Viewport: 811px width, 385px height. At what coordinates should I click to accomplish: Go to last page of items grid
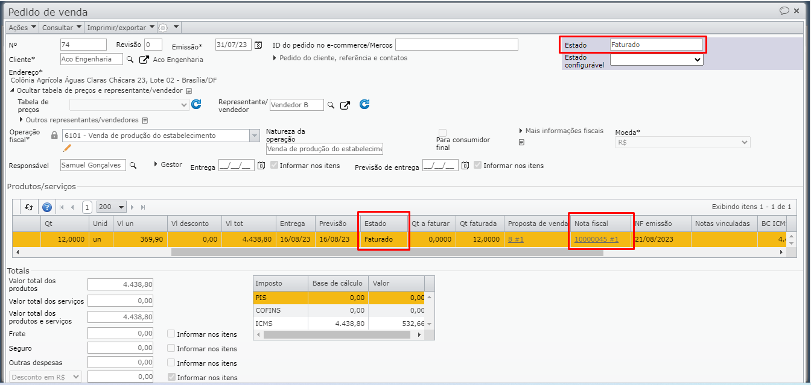coord(143,207)
